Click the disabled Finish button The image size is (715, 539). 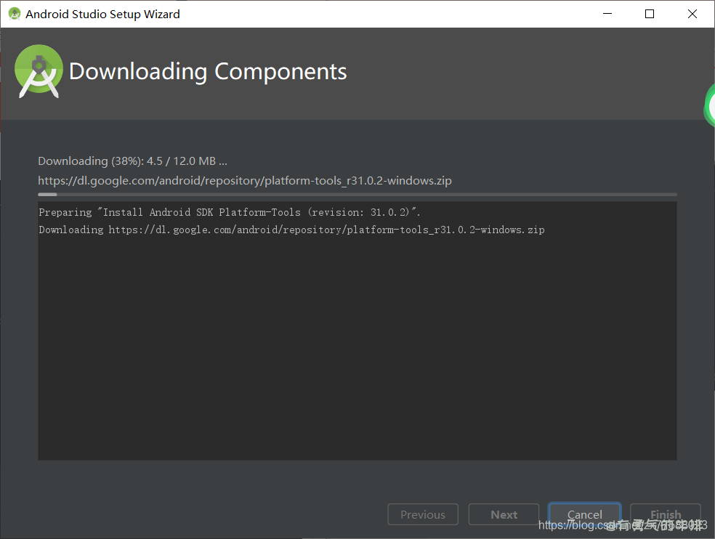666,514
